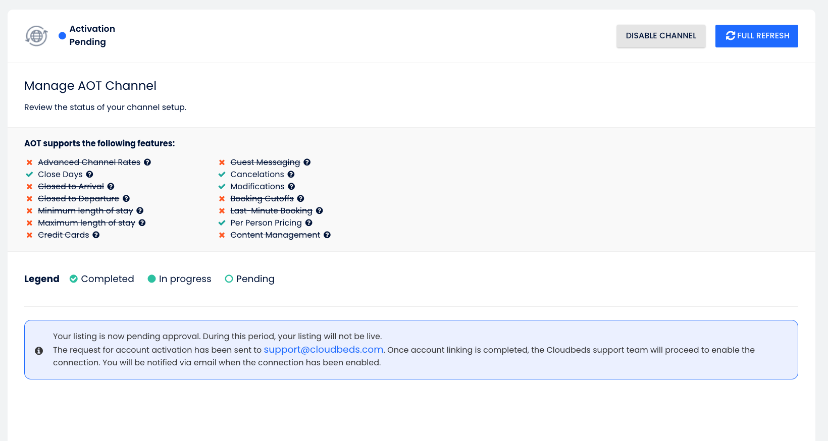The height and width of the screenshot is (441, 828).
Task: Click help icon beside Advanced Channel Rates
Action: (147, 162)
